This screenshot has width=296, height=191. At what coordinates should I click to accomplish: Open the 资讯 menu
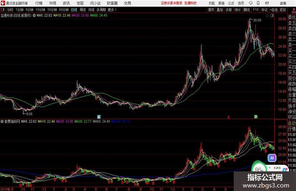pyautogui.click(x=66, y=3)
